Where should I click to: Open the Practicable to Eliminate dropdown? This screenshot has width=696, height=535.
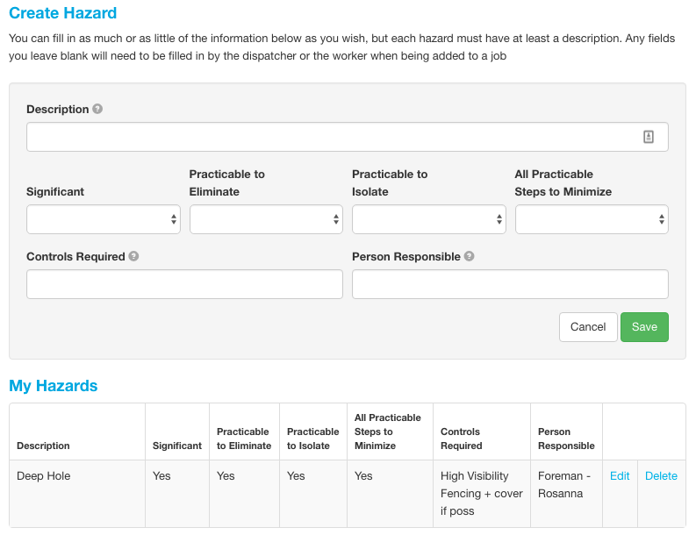click(266, 219)
